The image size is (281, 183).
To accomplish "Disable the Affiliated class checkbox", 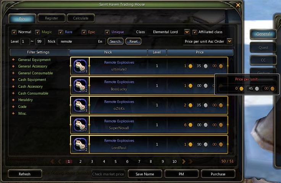I will [195, 32].
